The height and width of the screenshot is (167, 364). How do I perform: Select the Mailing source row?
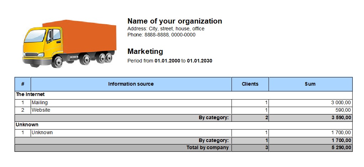tap(183, 102)
